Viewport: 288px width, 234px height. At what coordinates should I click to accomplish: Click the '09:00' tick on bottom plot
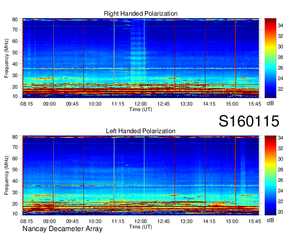click(49, 221)
